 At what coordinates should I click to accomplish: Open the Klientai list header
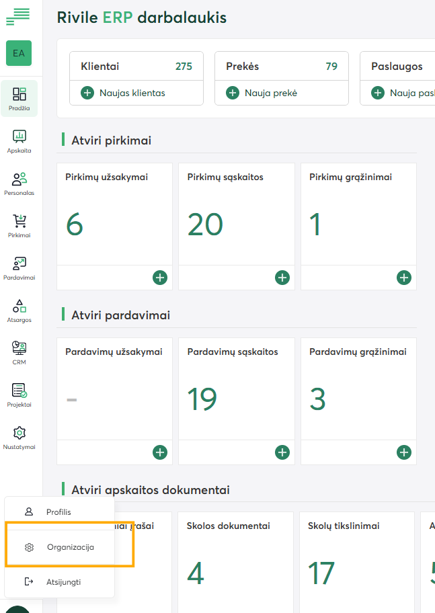(136, 66)
